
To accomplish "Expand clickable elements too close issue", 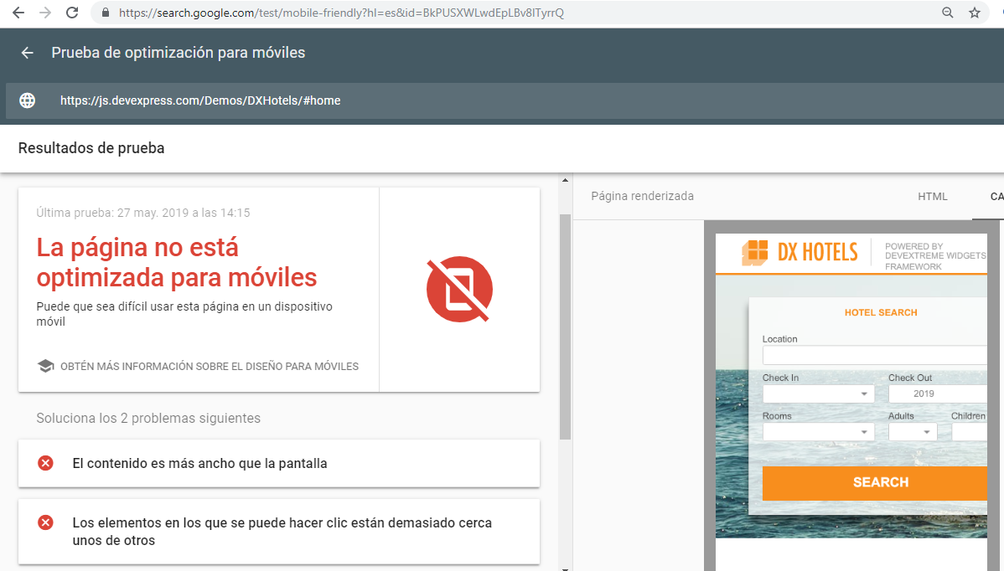I will 279,531.
